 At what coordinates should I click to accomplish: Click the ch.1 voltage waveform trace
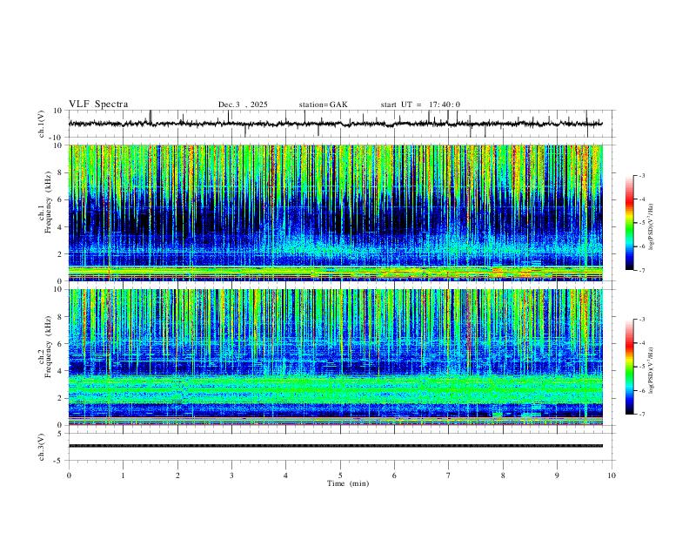pyautogui.click(x=335, y=124)
